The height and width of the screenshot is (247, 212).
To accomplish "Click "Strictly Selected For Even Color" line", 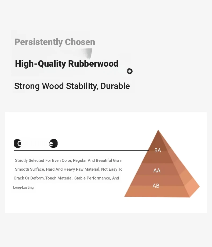I will point(69,160).
